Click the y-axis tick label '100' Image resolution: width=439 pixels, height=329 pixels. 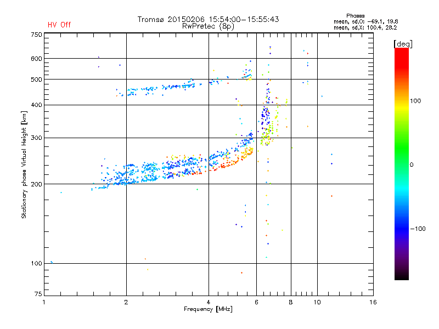(37, 264)
